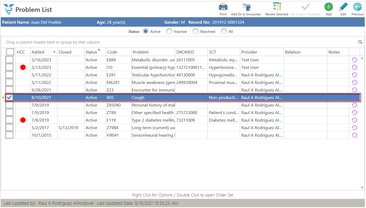Screen dimensions: 366x208
Task: Open history for the I10 row
Action: [x=354, y=67]
